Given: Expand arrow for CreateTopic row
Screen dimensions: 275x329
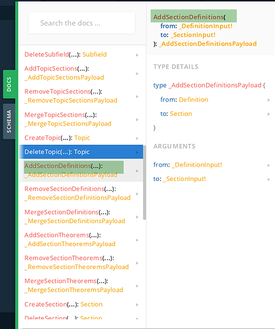Looking at the screenshot, I should [137, 138].
